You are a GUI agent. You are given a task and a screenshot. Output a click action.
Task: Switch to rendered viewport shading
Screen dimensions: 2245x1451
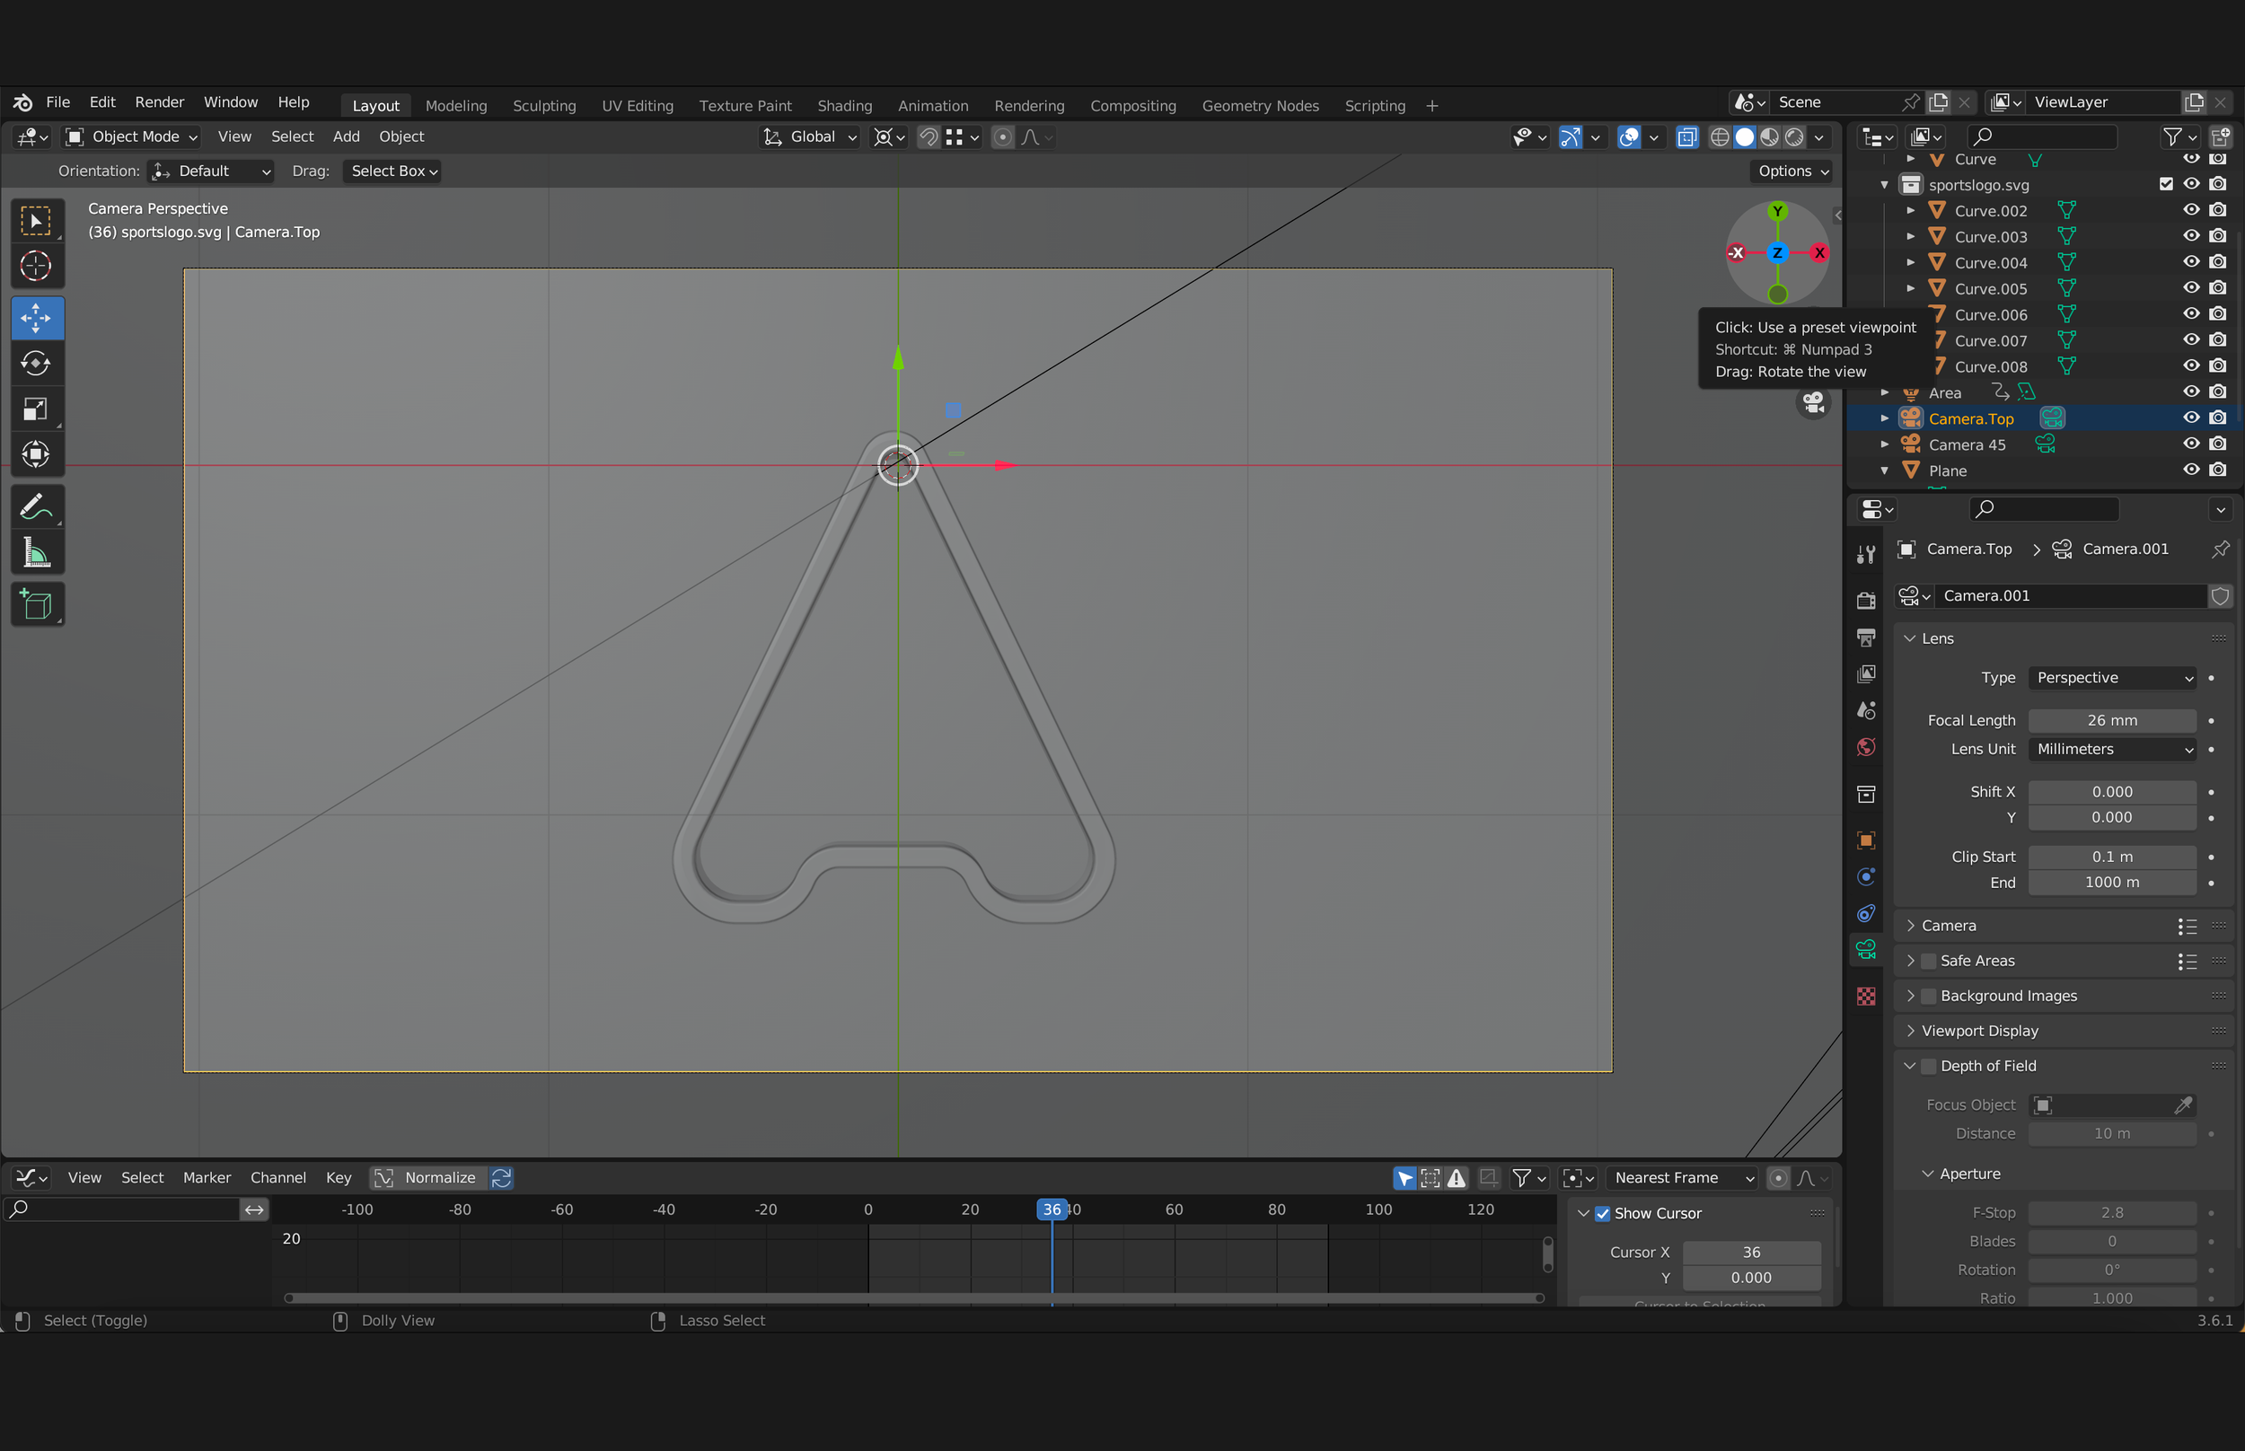[x=1795, y=137]
